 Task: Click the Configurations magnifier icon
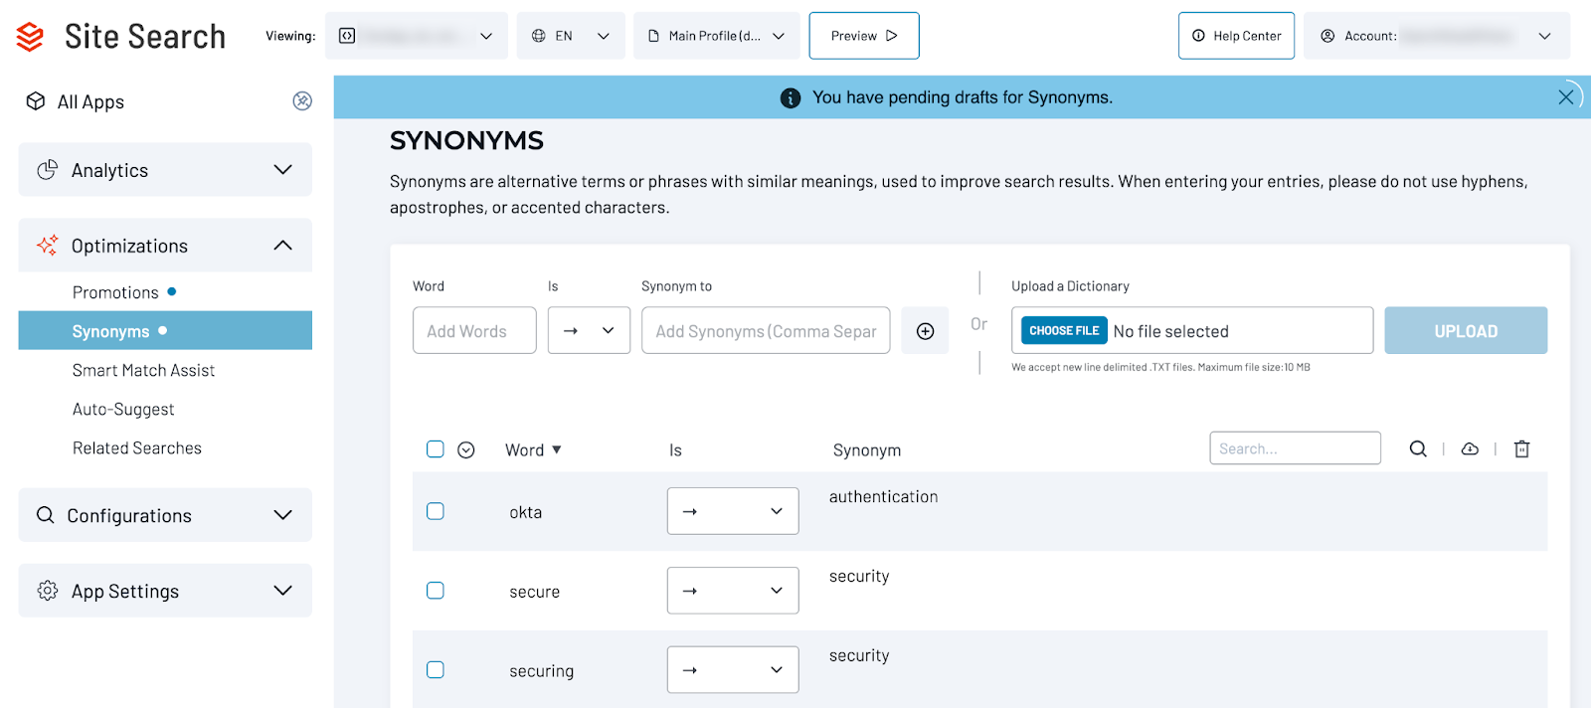pyautogui.click(x=45, y=515)
